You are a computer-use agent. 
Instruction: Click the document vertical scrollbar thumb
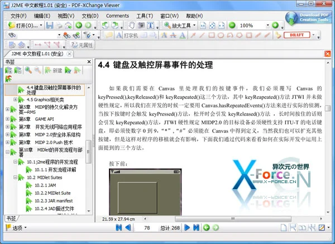point(328,108)
